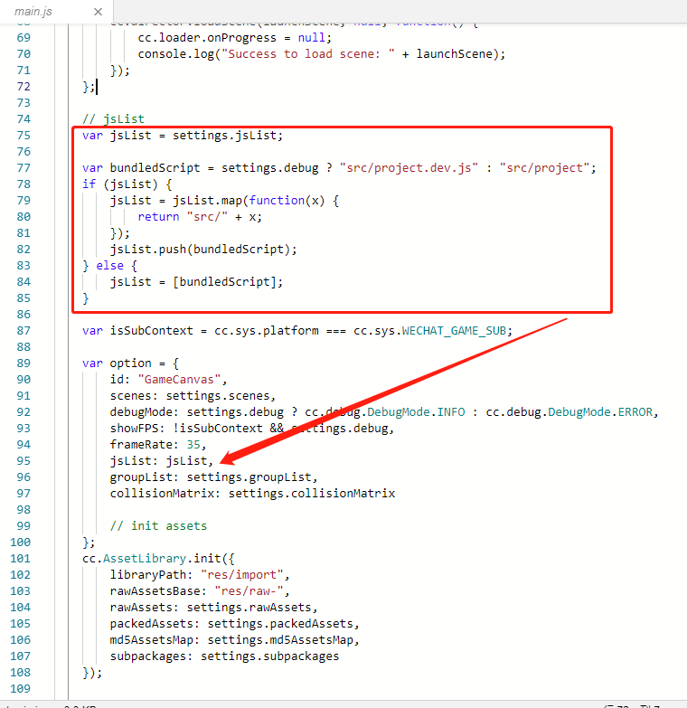Click 'jsList.push(bundledScript);' statement
This screenshot has width=687, height=708.
(x=203, y=250)
